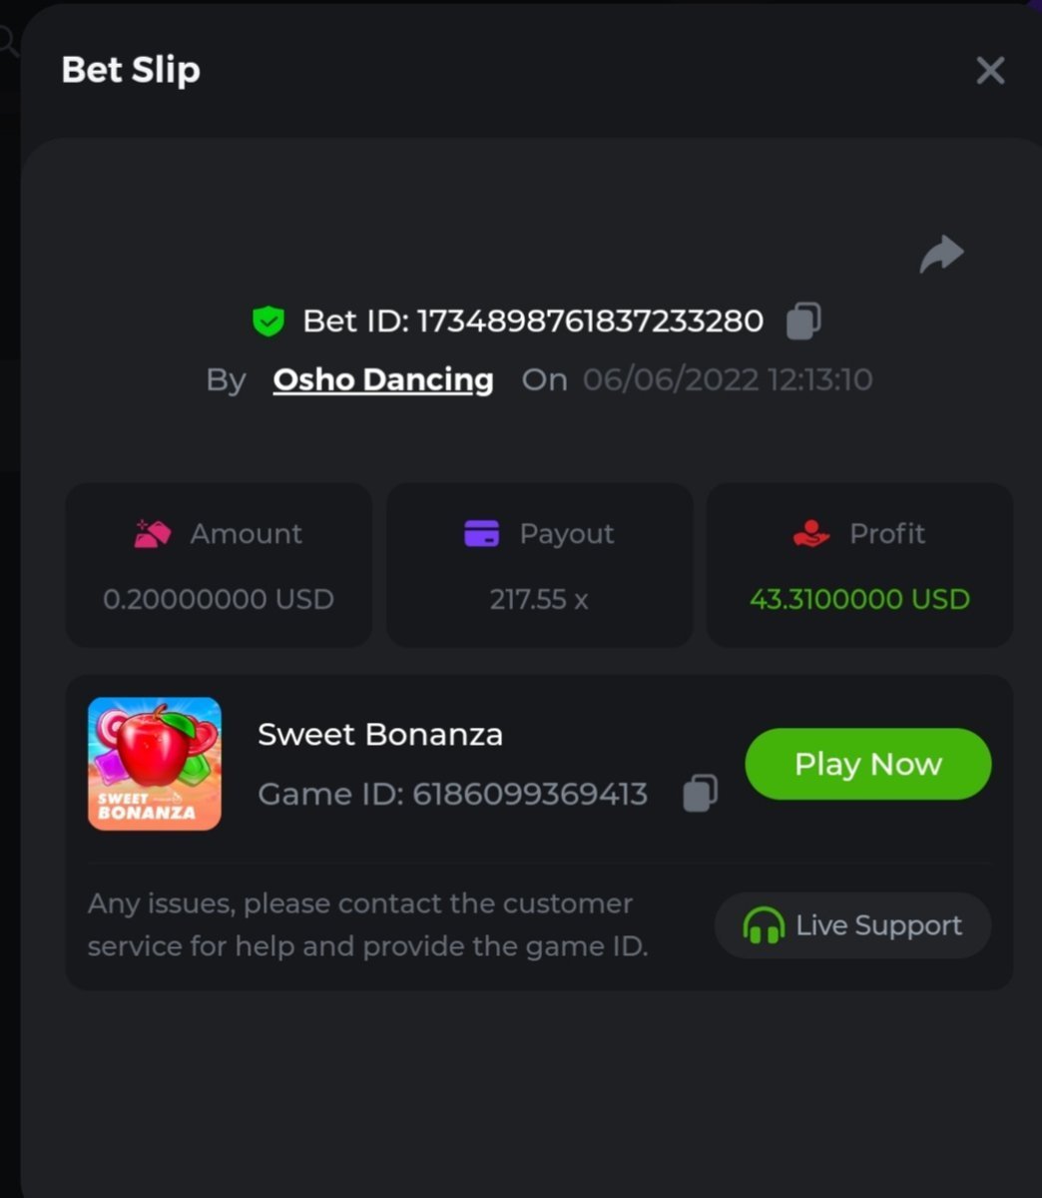Click the Bet ID number text
The height and width of the screenshot is (1198, 1042).
590,321
